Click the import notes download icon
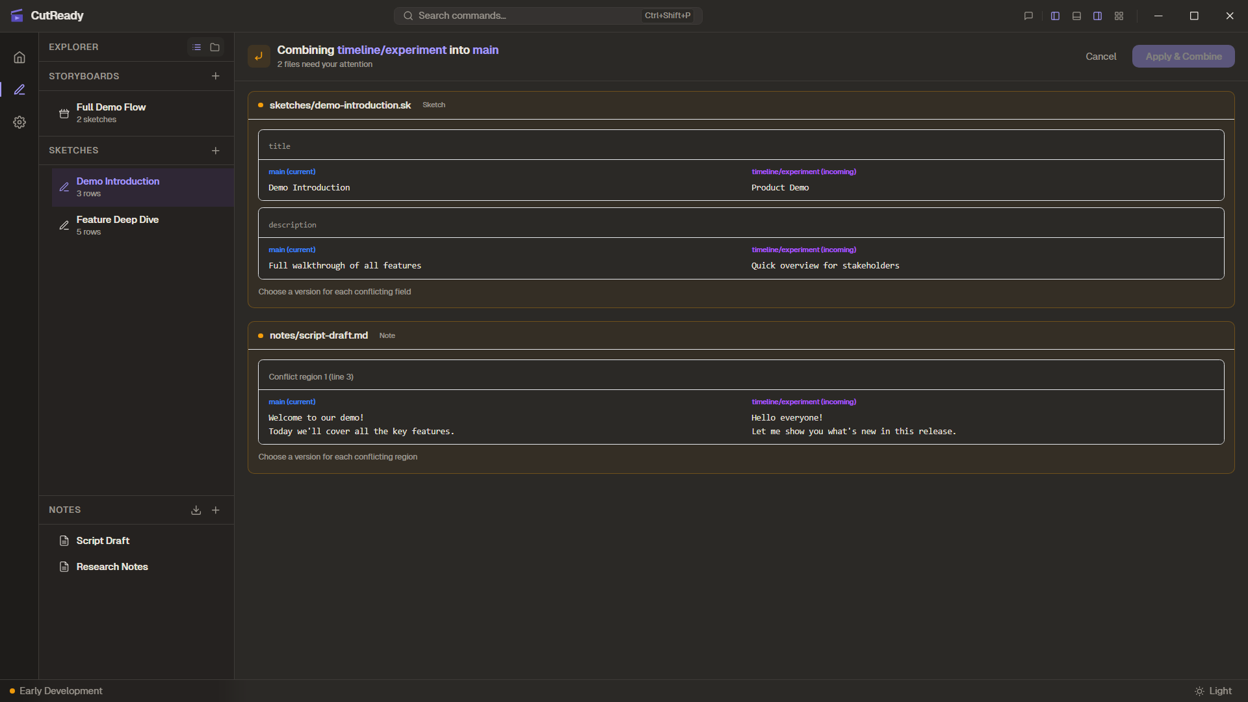Viewport: 1248px width, 702px height. [x=196, y=510]
